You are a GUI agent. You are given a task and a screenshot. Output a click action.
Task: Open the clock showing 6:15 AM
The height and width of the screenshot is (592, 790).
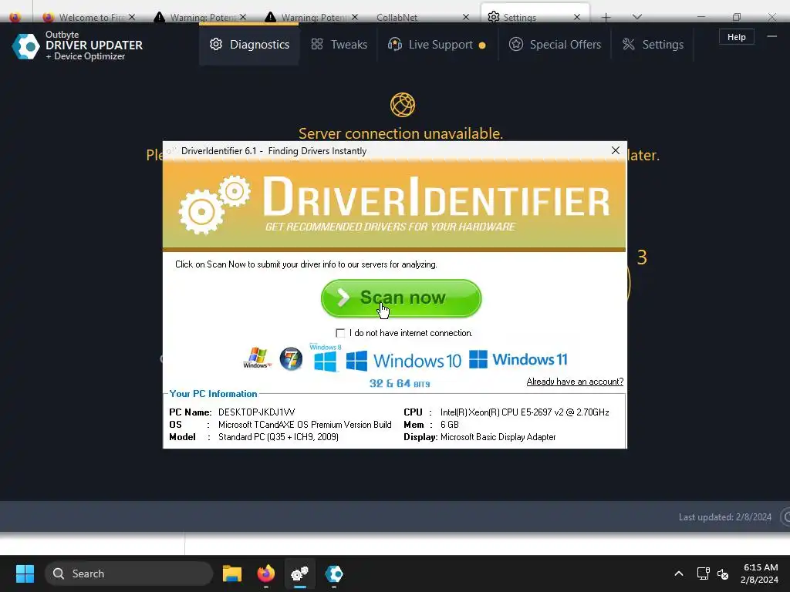click(x=760, y=573)
